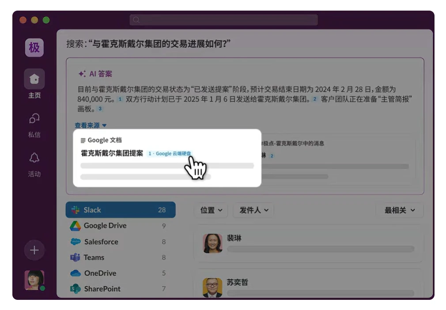Select the Teams source icon
Screen dimensions: 446x310
point(76,257)
